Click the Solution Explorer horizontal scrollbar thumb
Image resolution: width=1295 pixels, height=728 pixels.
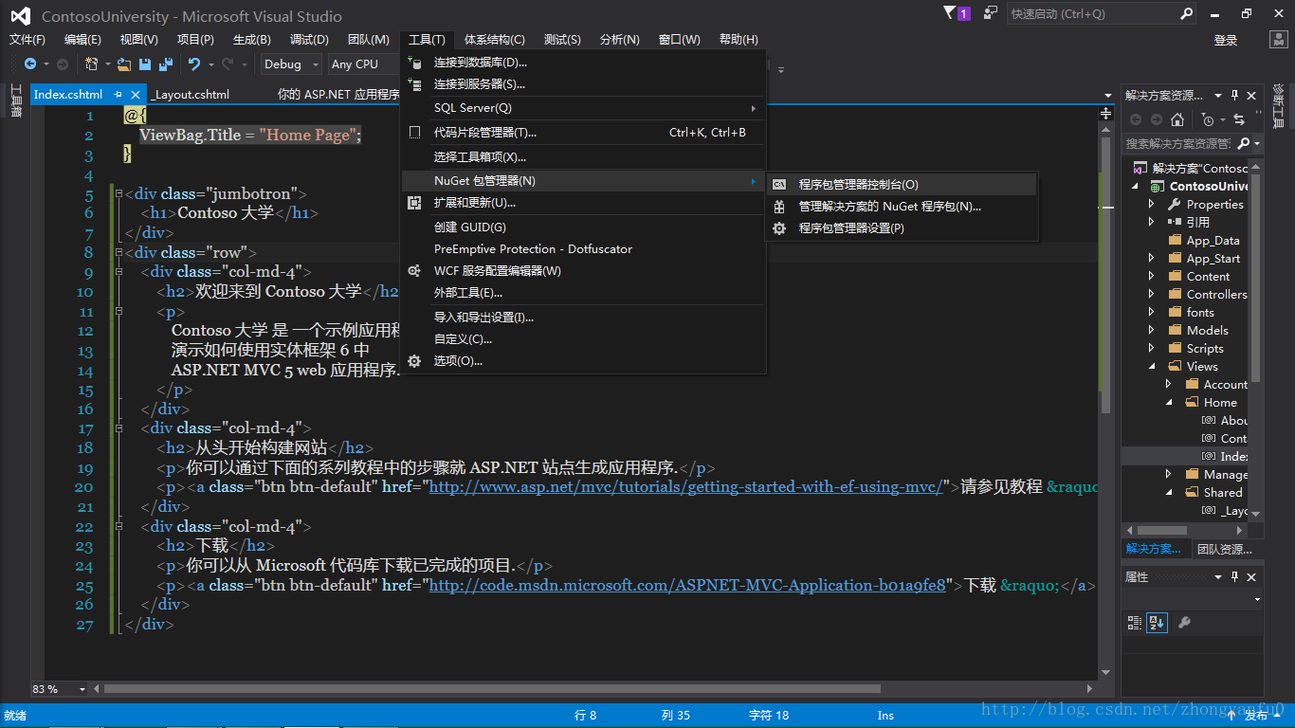pyautogui.click(x=1161, y=530)
